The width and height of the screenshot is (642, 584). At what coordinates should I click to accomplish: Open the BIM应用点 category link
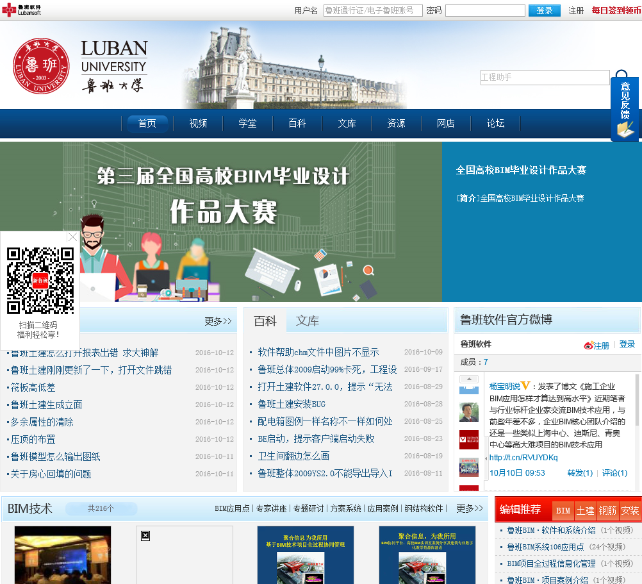232,508
